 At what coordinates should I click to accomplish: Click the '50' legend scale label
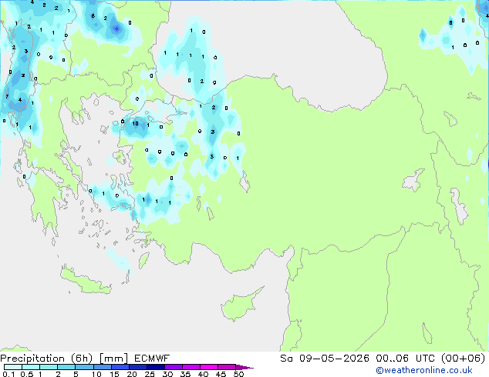[238, 374]
